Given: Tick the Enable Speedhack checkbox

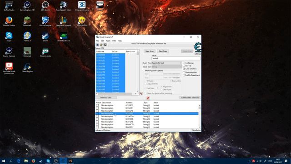Looking at the screenshot, I should [x=184, y=75].
